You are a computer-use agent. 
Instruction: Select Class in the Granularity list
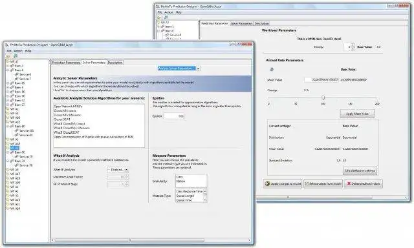point(179,177)
